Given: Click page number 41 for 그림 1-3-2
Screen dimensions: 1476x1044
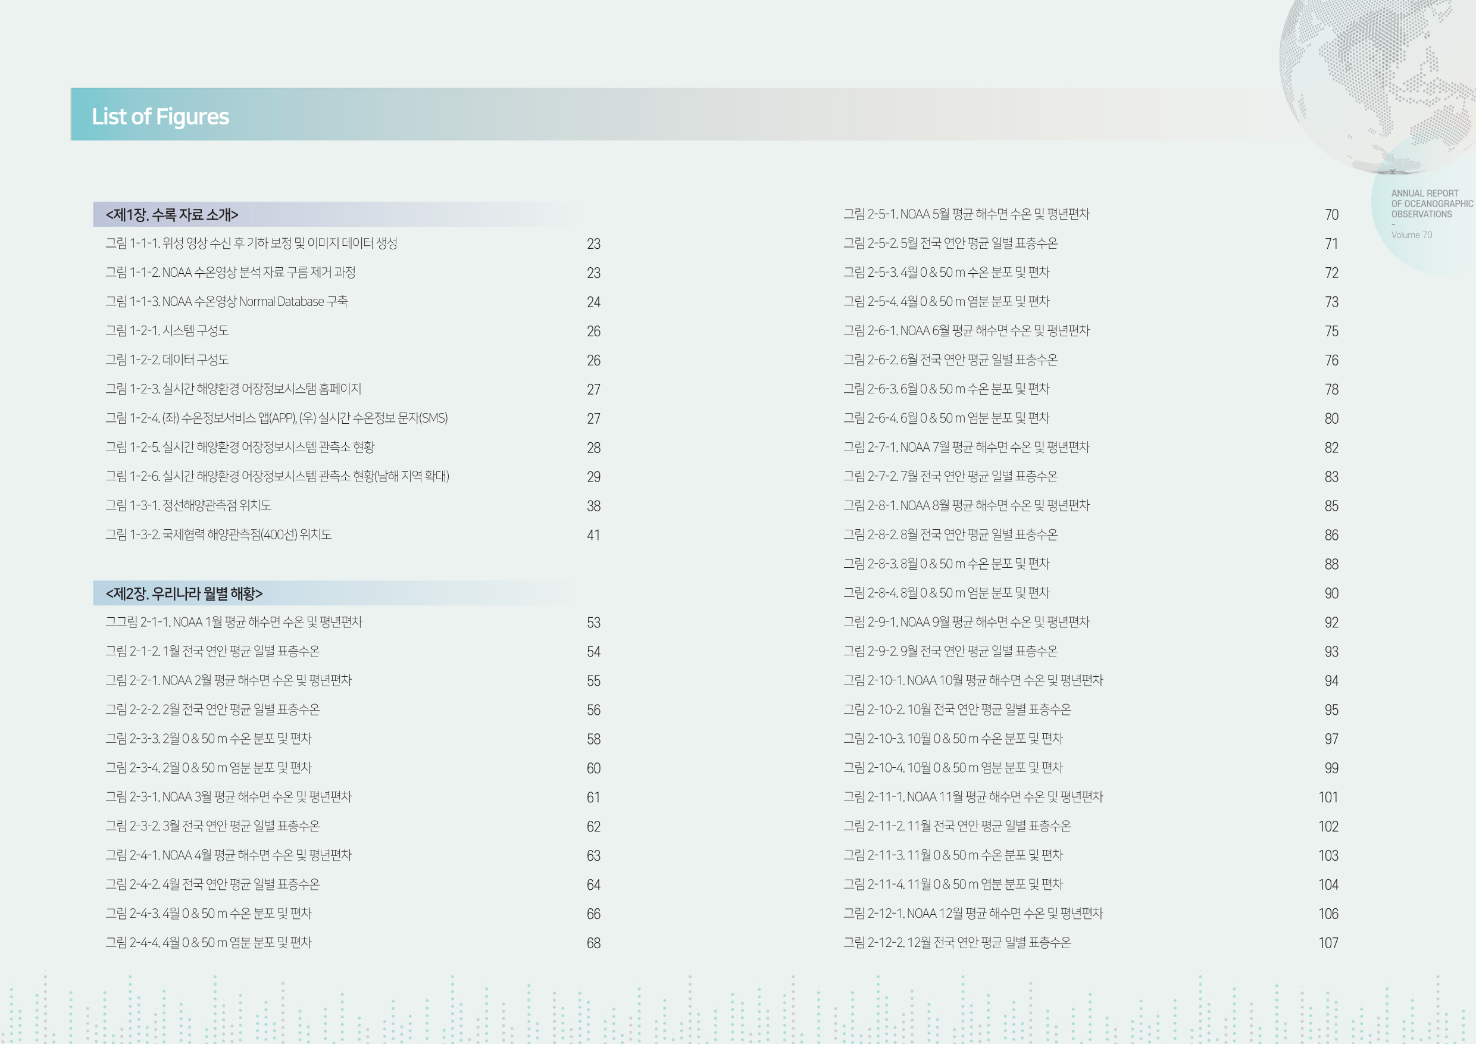Looking at the screenshot, I should tap(593, 535).
